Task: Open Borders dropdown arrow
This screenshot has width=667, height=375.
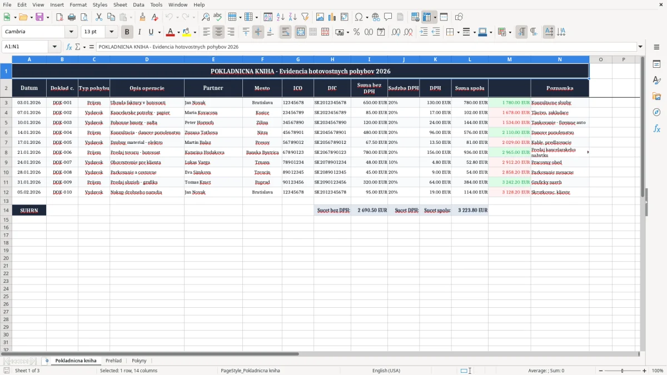Action: [458, 32]
